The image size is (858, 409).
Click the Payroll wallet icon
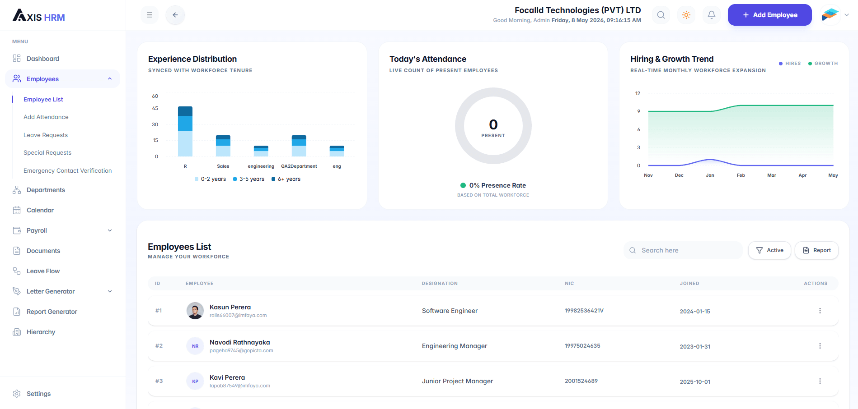tap(17, 230)
